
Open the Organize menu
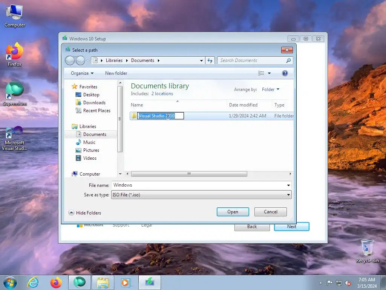pos(82,73)
